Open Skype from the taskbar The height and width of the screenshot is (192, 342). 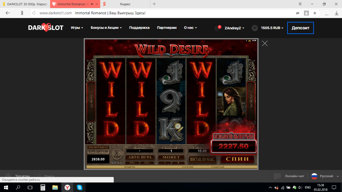click(x=79, y=187)
